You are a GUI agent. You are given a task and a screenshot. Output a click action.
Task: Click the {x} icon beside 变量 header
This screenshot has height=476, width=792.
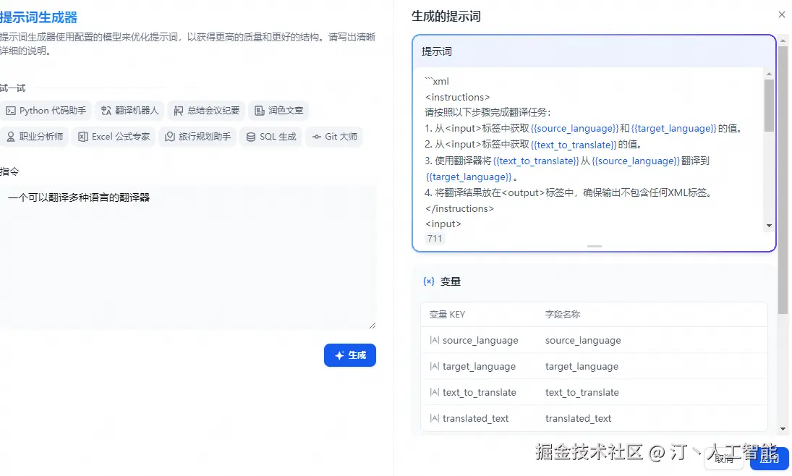point(430,281)
